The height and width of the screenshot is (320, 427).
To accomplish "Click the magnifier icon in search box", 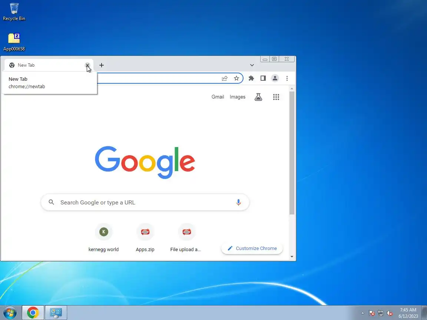I will [x=51, y=202].
